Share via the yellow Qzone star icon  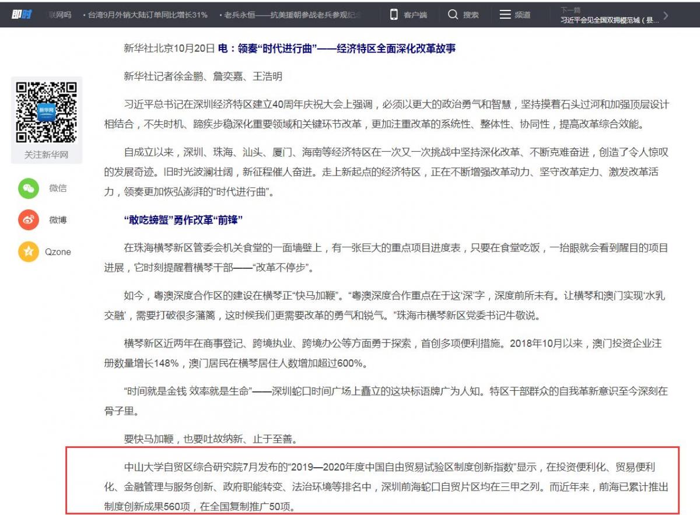[x=28, y=251]
